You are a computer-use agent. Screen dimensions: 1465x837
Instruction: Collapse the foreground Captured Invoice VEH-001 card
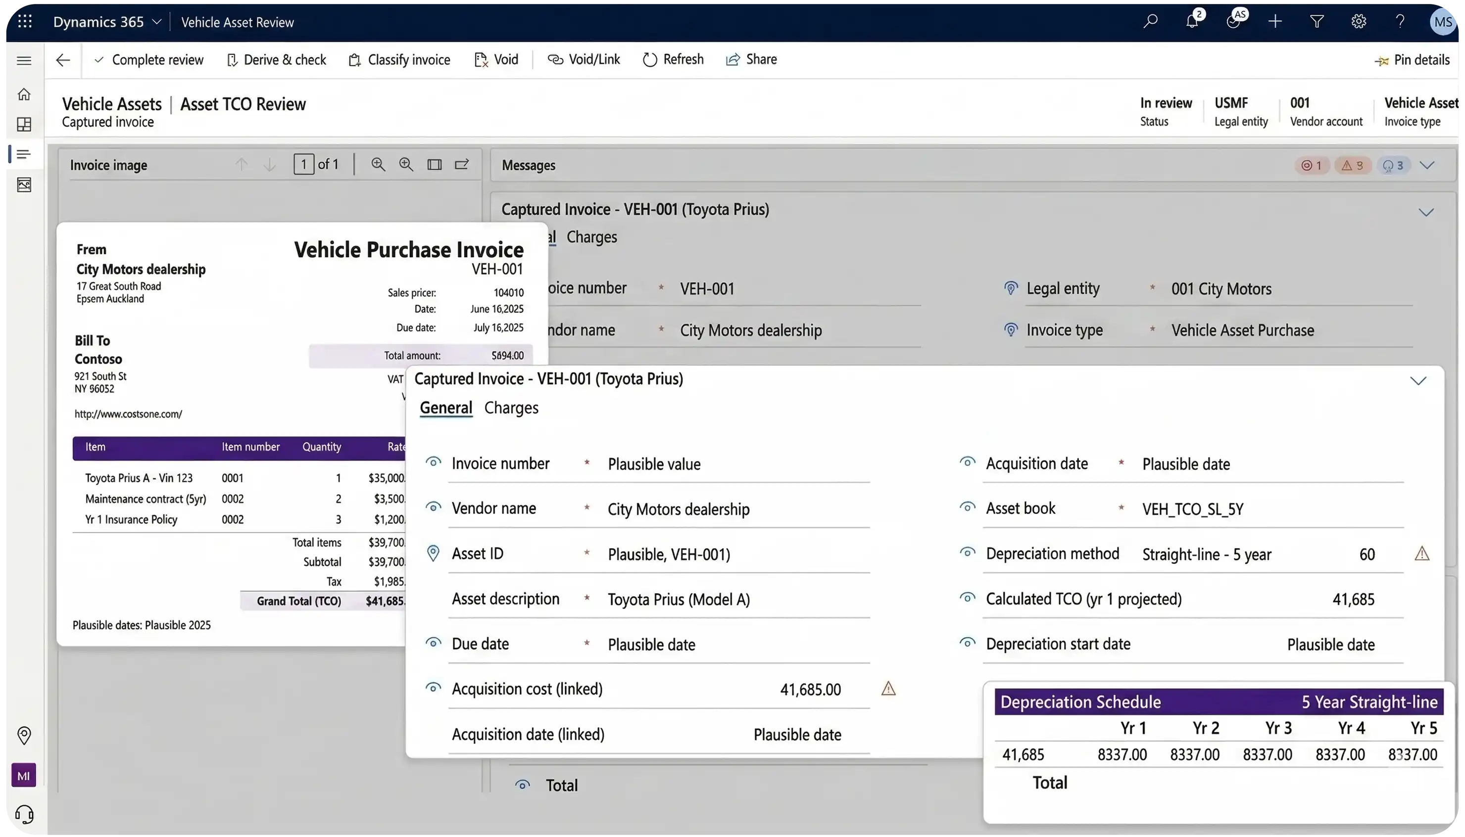point(1418,381)
